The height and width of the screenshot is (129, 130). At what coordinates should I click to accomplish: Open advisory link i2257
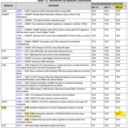[x=19, y=126]
